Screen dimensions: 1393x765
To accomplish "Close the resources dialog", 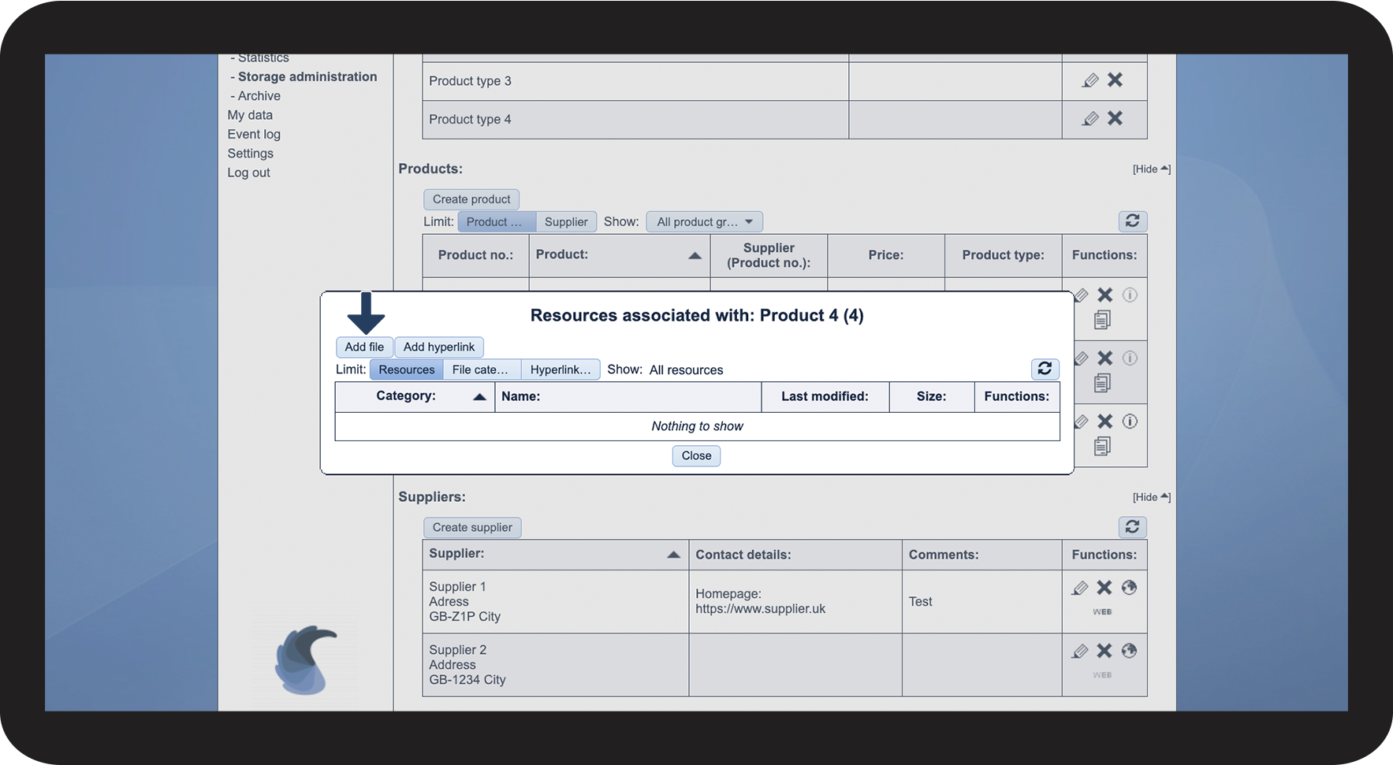I will click(x=696, y=456).
